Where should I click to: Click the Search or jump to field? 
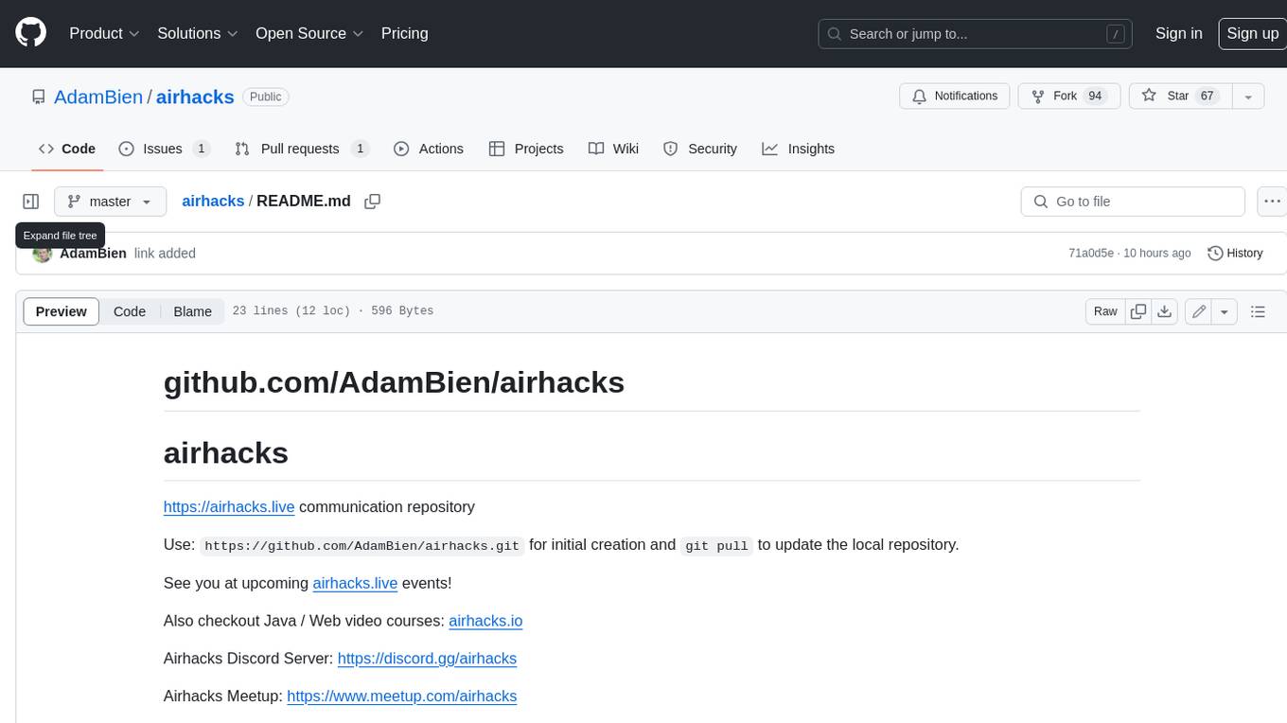click(976, 34)
